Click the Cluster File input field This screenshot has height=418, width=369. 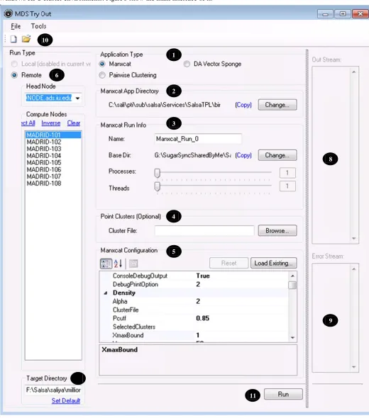204,230
